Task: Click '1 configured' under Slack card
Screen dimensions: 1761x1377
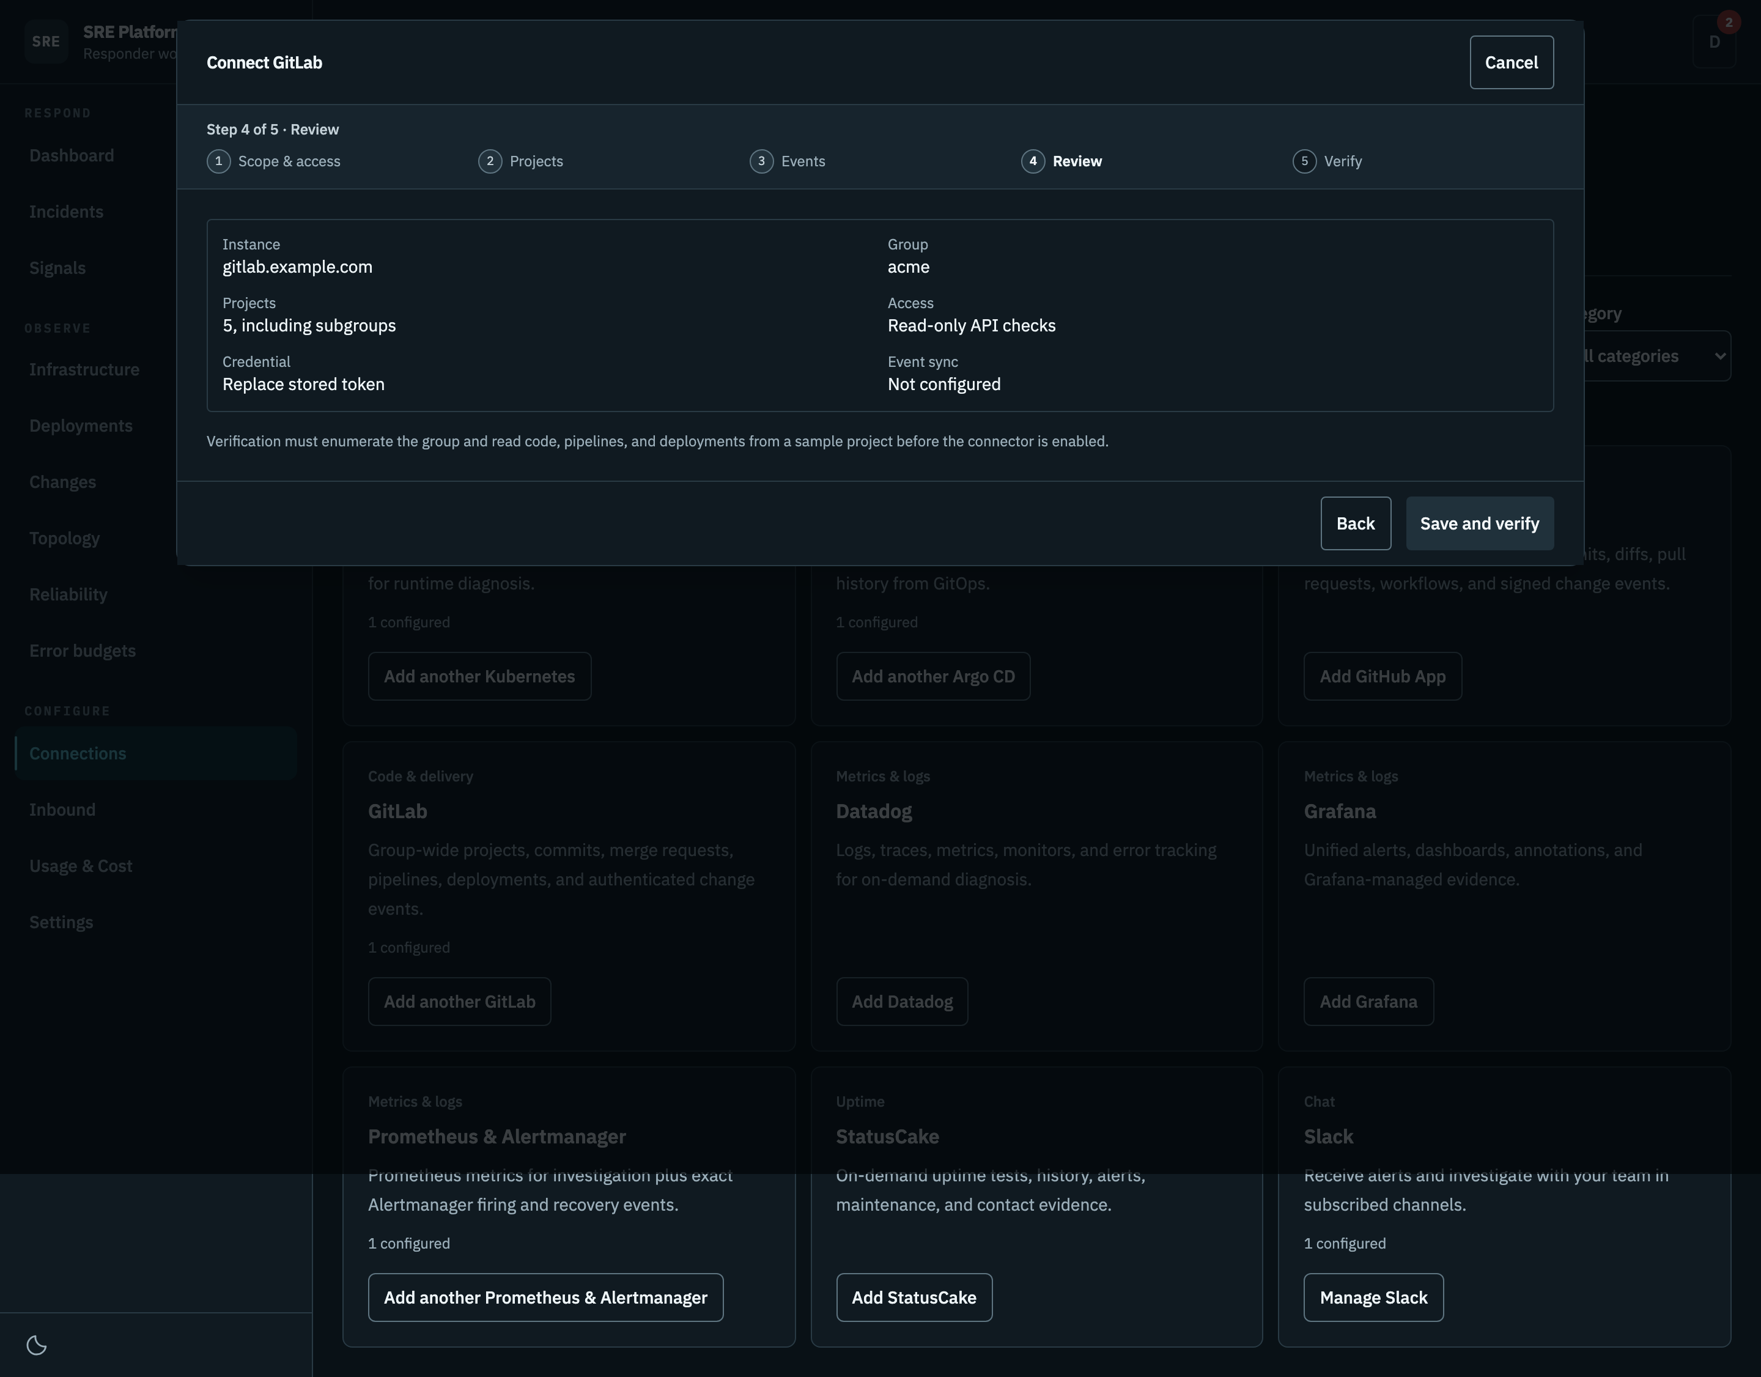Action: click(1345, 1243)
